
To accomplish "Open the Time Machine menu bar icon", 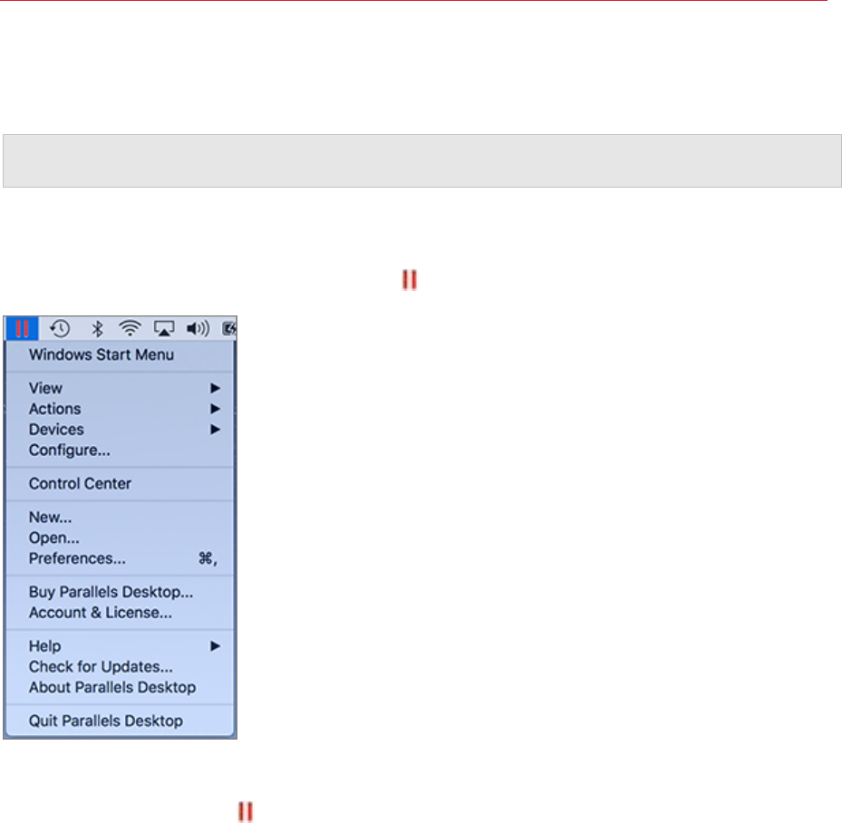I will [x=60, y=328].
